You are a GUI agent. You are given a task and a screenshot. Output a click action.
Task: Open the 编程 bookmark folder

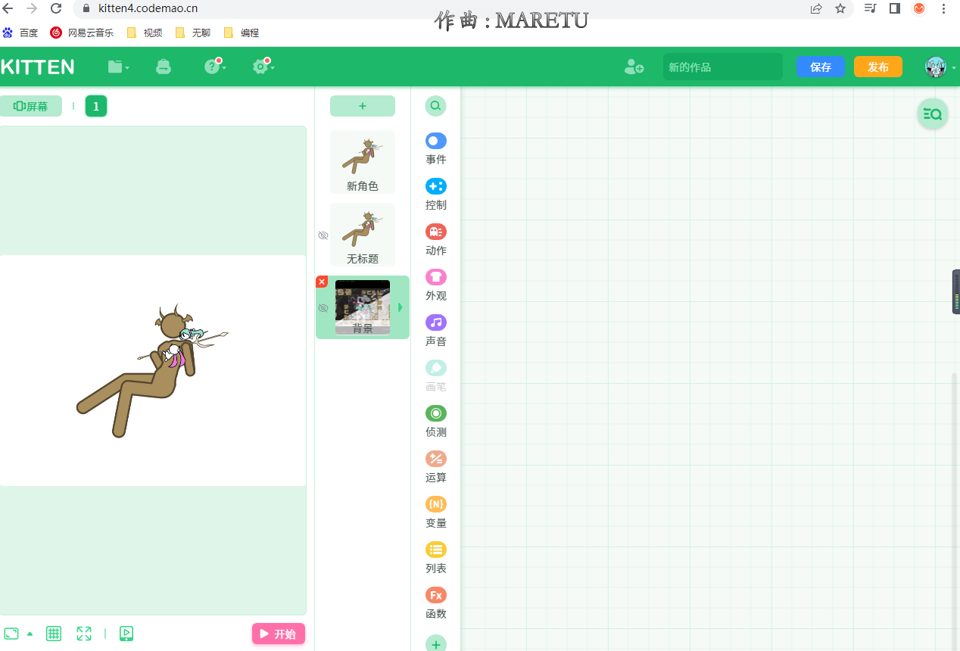tap(242, 33)
